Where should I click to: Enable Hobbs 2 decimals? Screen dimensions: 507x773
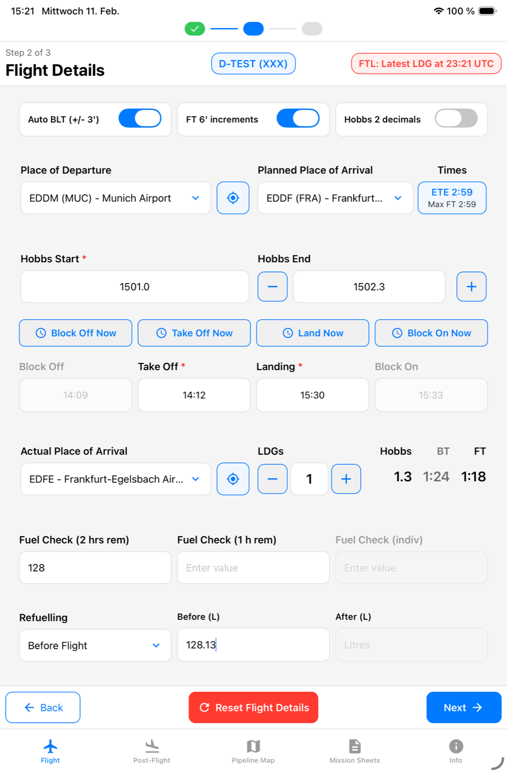456,119
